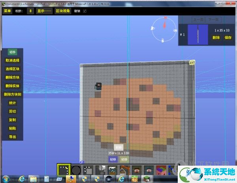Image resolution: width=237 pixels, height=183 pixels.
Task: Click 导出 to export selection
Action: pos(13,137)
